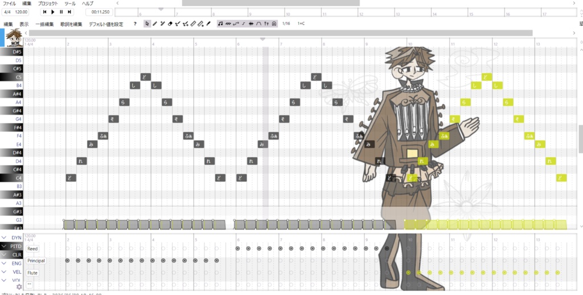Screen dimensions: 583x295
Task: Click the G4 piano key
Action: tap(11, 119)
